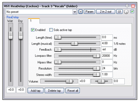Close the ReaDelay plugin window

(133, 6)
